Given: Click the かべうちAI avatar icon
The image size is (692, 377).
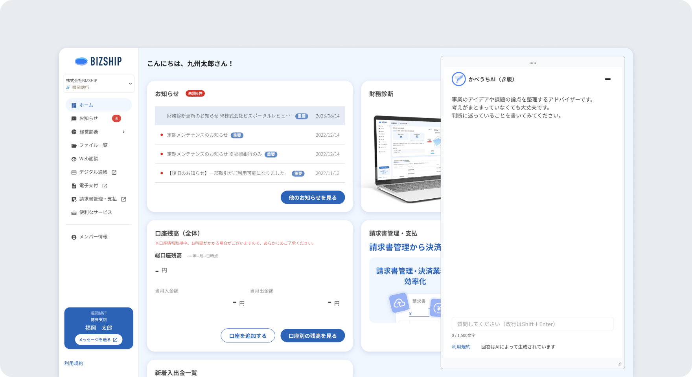Looking at the screenshot, I should point(458,79).
